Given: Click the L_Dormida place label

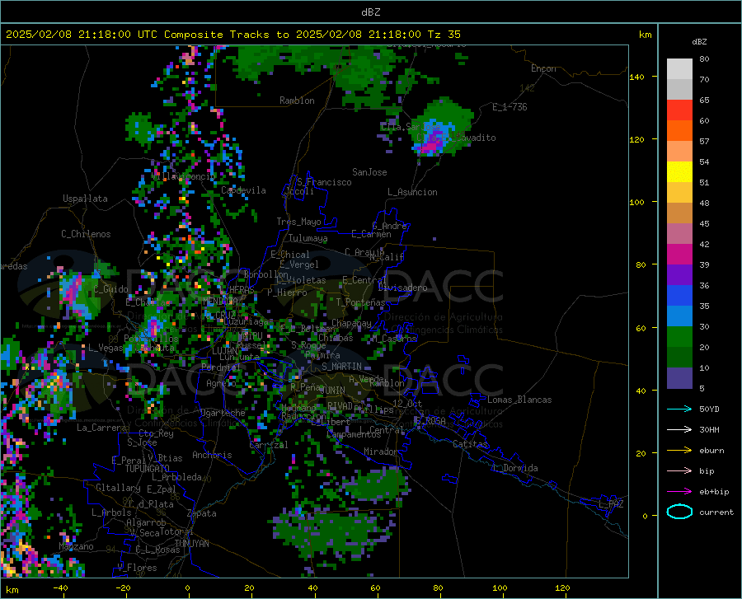Looking at the screenshot, I should (514, 468).
